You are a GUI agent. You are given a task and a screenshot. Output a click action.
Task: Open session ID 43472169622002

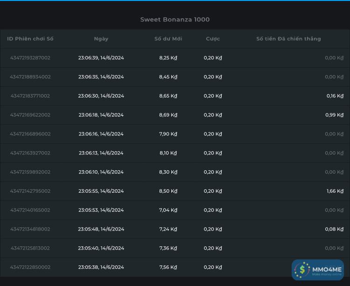pos(30,115)
